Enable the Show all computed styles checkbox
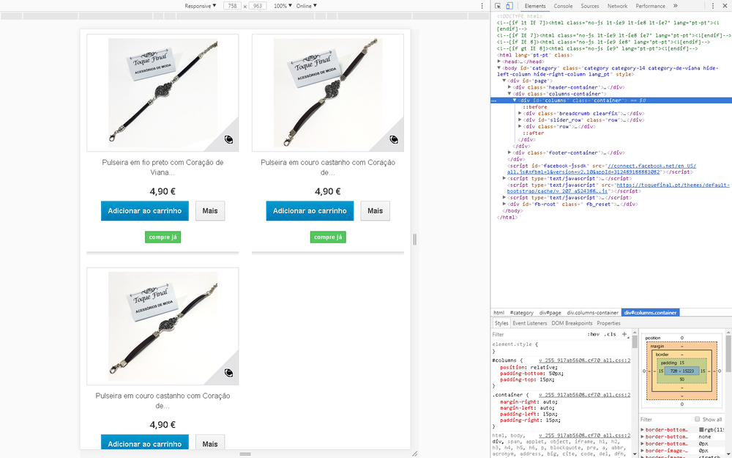 pyautogui.click(x=697, y=419)
